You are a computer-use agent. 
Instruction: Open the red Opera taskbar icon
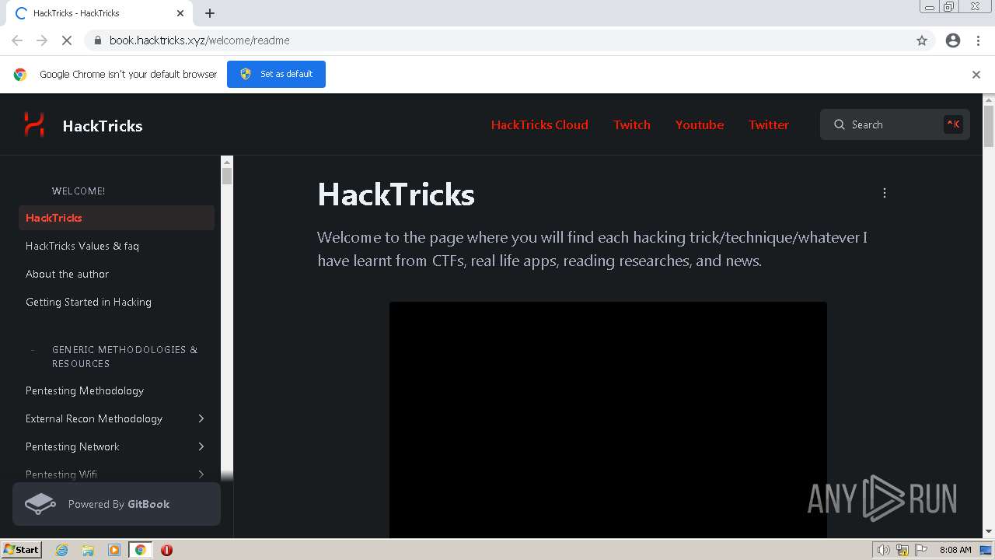point(166,550)
